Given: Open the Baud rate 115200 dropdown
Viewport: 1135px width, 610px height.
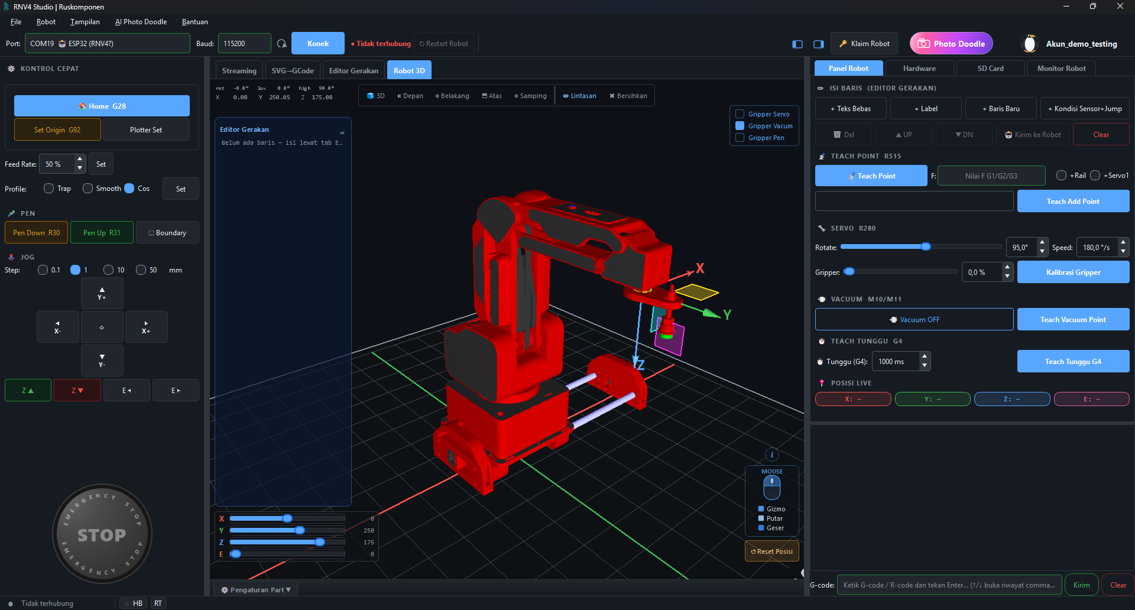Looking at the screenshot, I should 245,44.
